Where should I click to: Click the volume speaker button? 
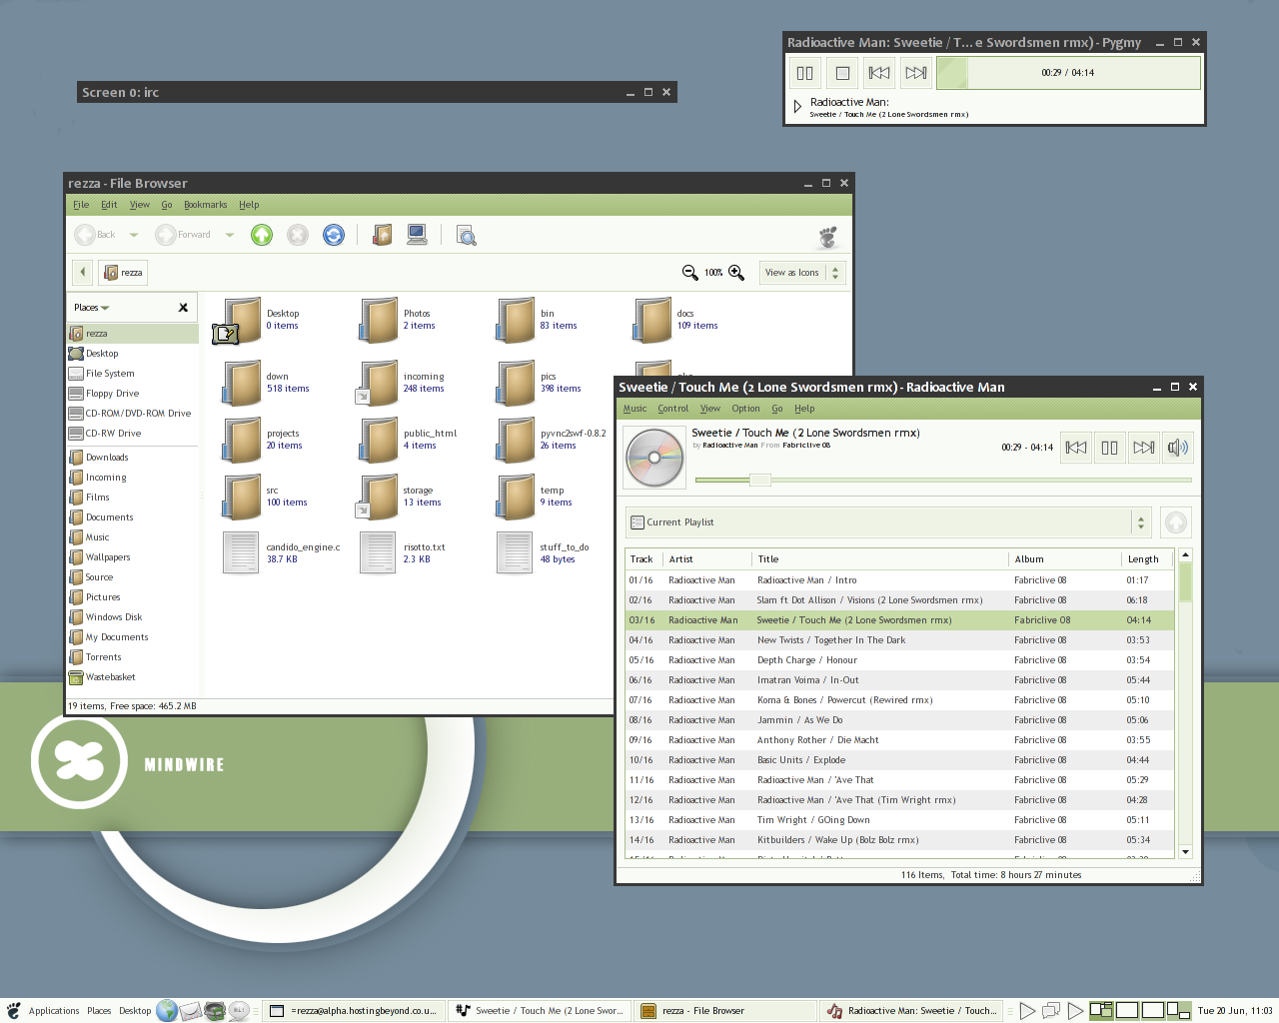point(1178,448)
